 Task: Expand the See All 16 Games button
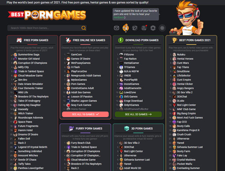(85, 114)
